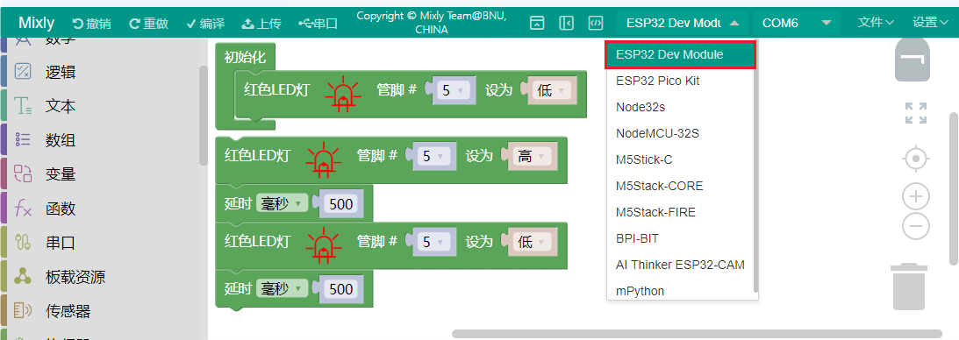Open the COM6 port dropdown
Screen dimensions: 959x340
pyautogui.click(x=797, y=23)
